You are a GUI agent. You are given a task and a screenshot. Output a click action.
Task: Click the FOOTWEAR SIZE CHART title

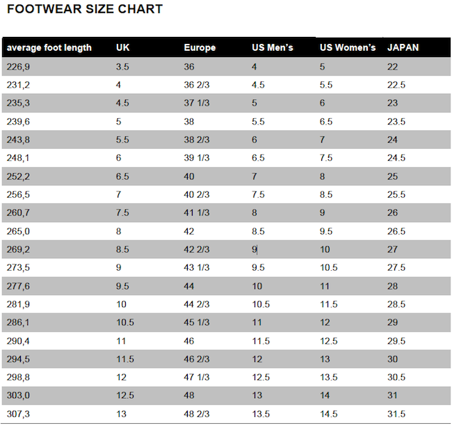tap(85, 9)
